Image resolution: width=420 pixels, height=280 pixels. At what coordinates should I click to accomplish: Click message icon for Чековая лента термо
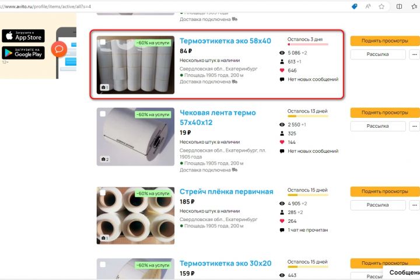(282, 151)
